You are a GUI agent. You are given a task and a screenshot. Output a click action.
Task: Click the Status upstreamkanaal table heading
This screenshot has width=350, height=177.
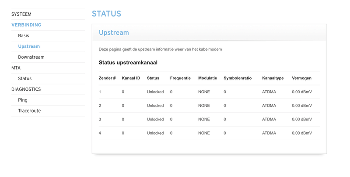(128, 63)
